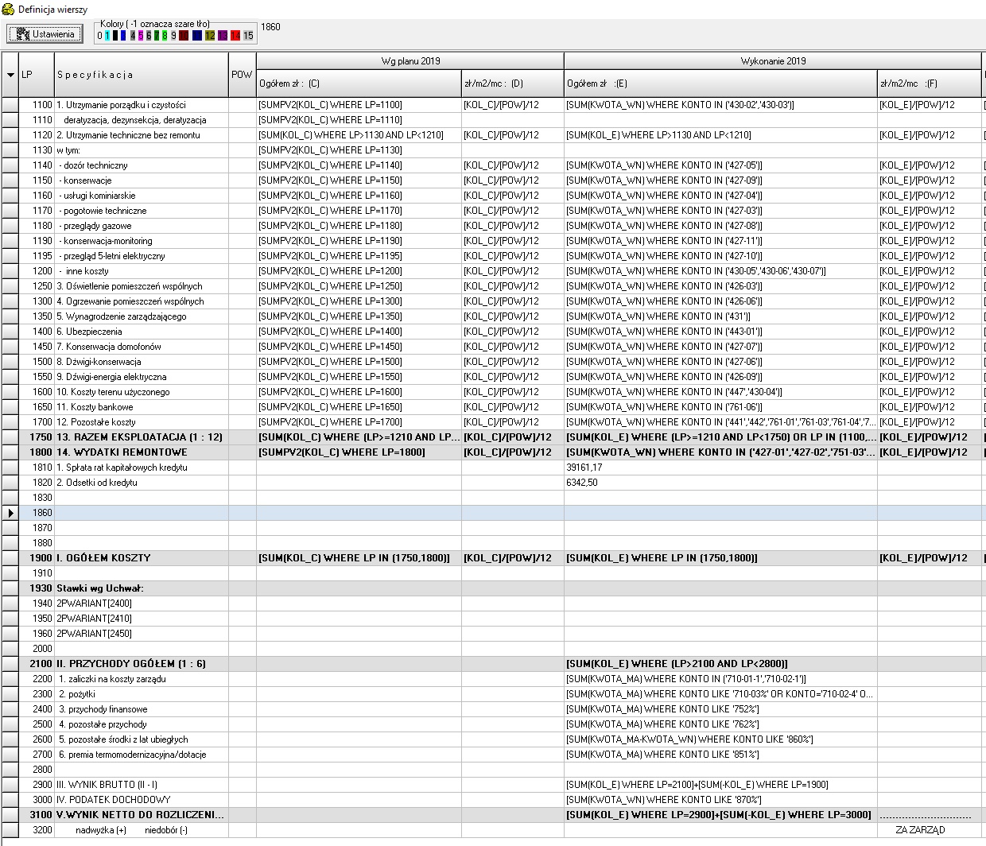This screenshot has height=846, width=986.
Task: Click the 'Ogółem zł : (C)' column header
Action: 359,83
